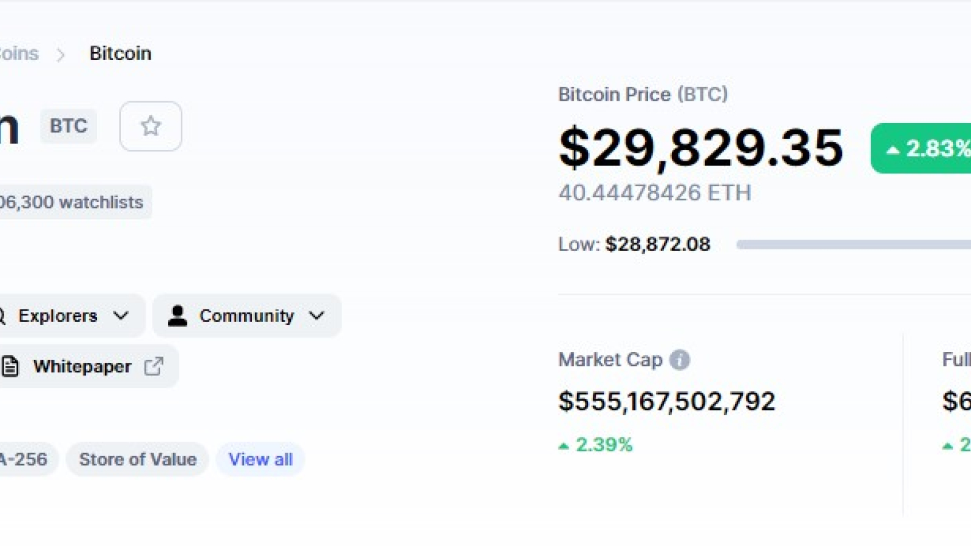Click View all tags
971x546 pixels.
pyautogui.click(x=260, y=459)
